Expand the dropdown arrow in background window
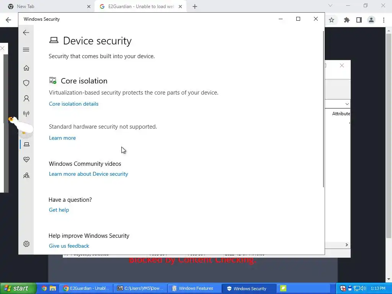The image size is (392, 294). point(347,104)
